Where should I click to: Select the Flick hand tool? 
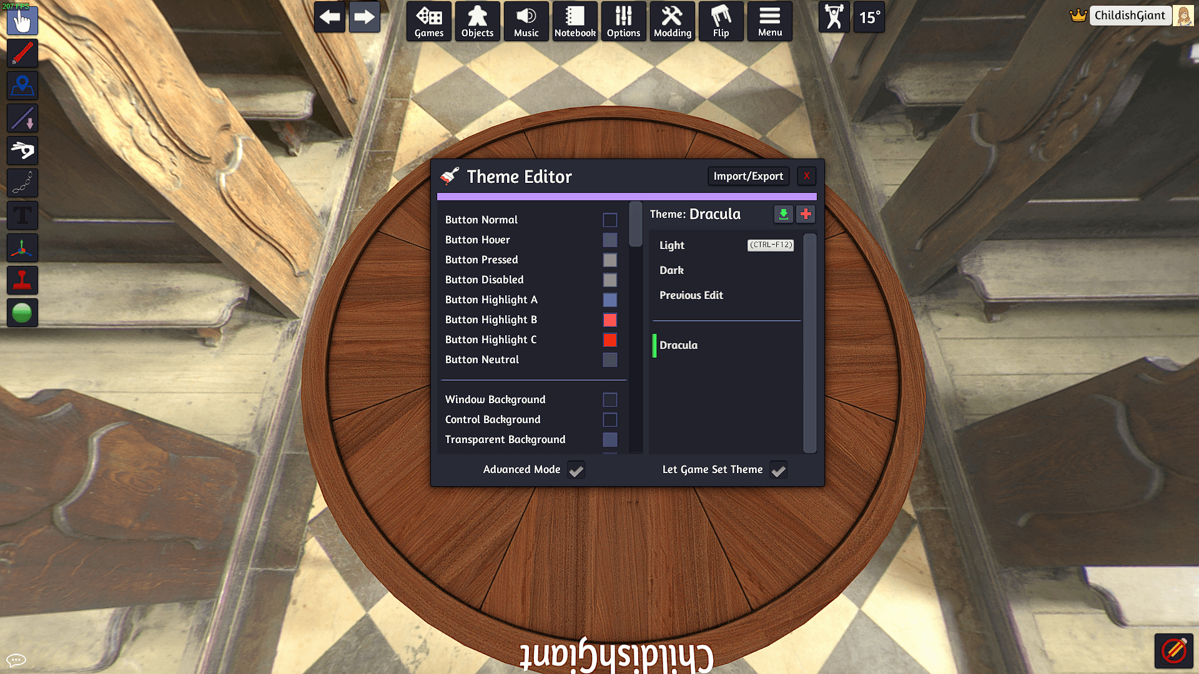[22, 150]
